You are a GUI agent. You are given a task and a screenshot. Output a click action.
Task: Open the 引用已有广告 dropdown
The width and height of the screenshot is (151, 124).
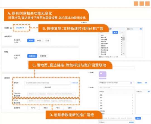pyautogui.click(x=21, y=28)
